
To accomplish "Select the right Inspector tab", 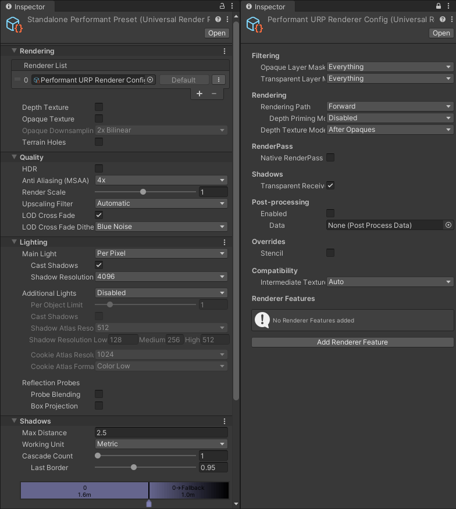I will [267, 6].
